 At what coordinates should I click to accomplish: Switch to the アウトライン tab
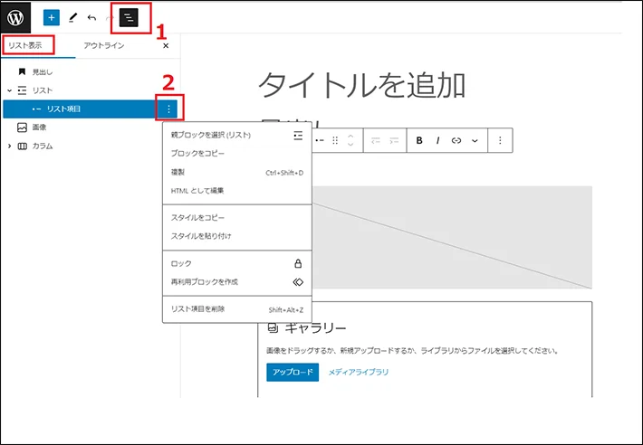(x=103, y=45)
